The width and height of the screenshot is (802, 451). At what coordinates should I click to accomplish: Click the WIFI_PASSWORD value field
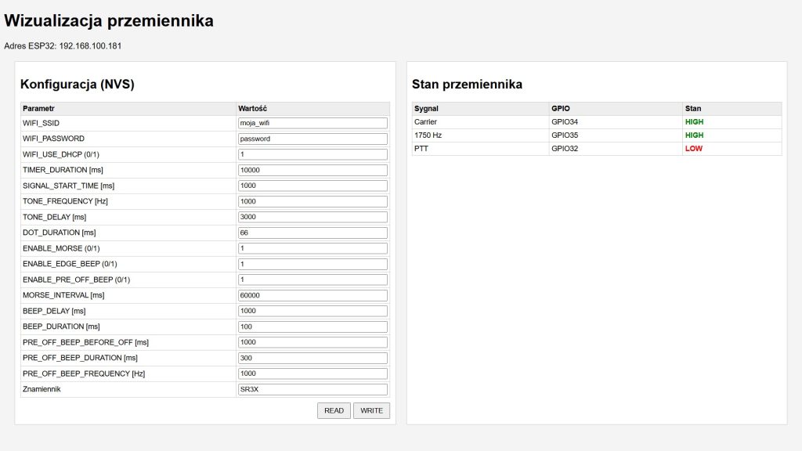tap(312, 139)
